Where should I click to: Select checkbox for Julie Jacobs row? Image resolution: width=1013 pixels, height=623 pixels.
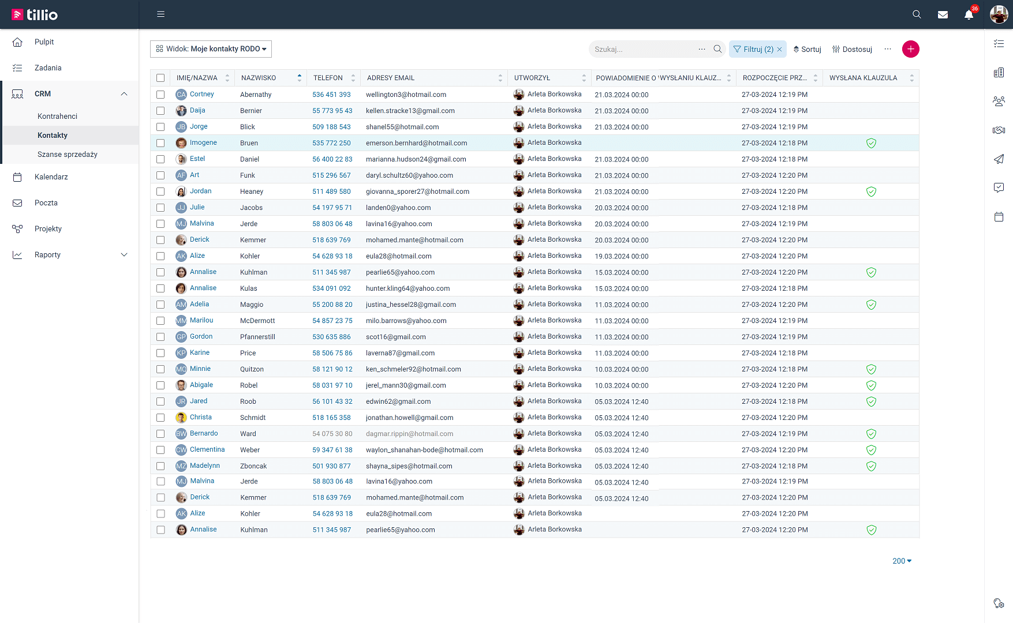(x=160, y=208)
